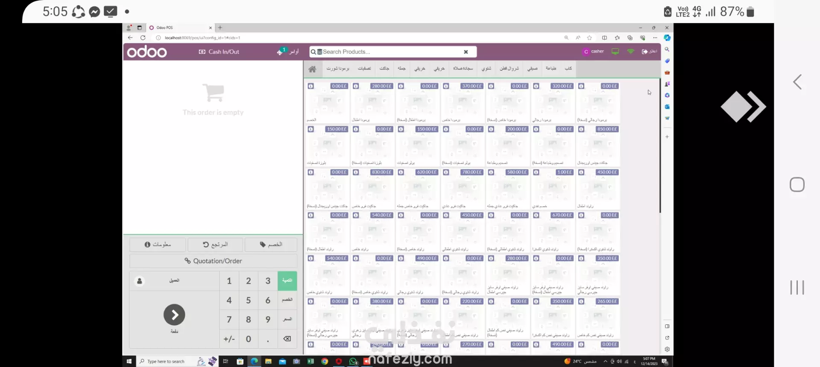Screen dimensions: 820x367
Task: Click the casher user avatar
Action: pyautogui.click(x=586, y=52)
